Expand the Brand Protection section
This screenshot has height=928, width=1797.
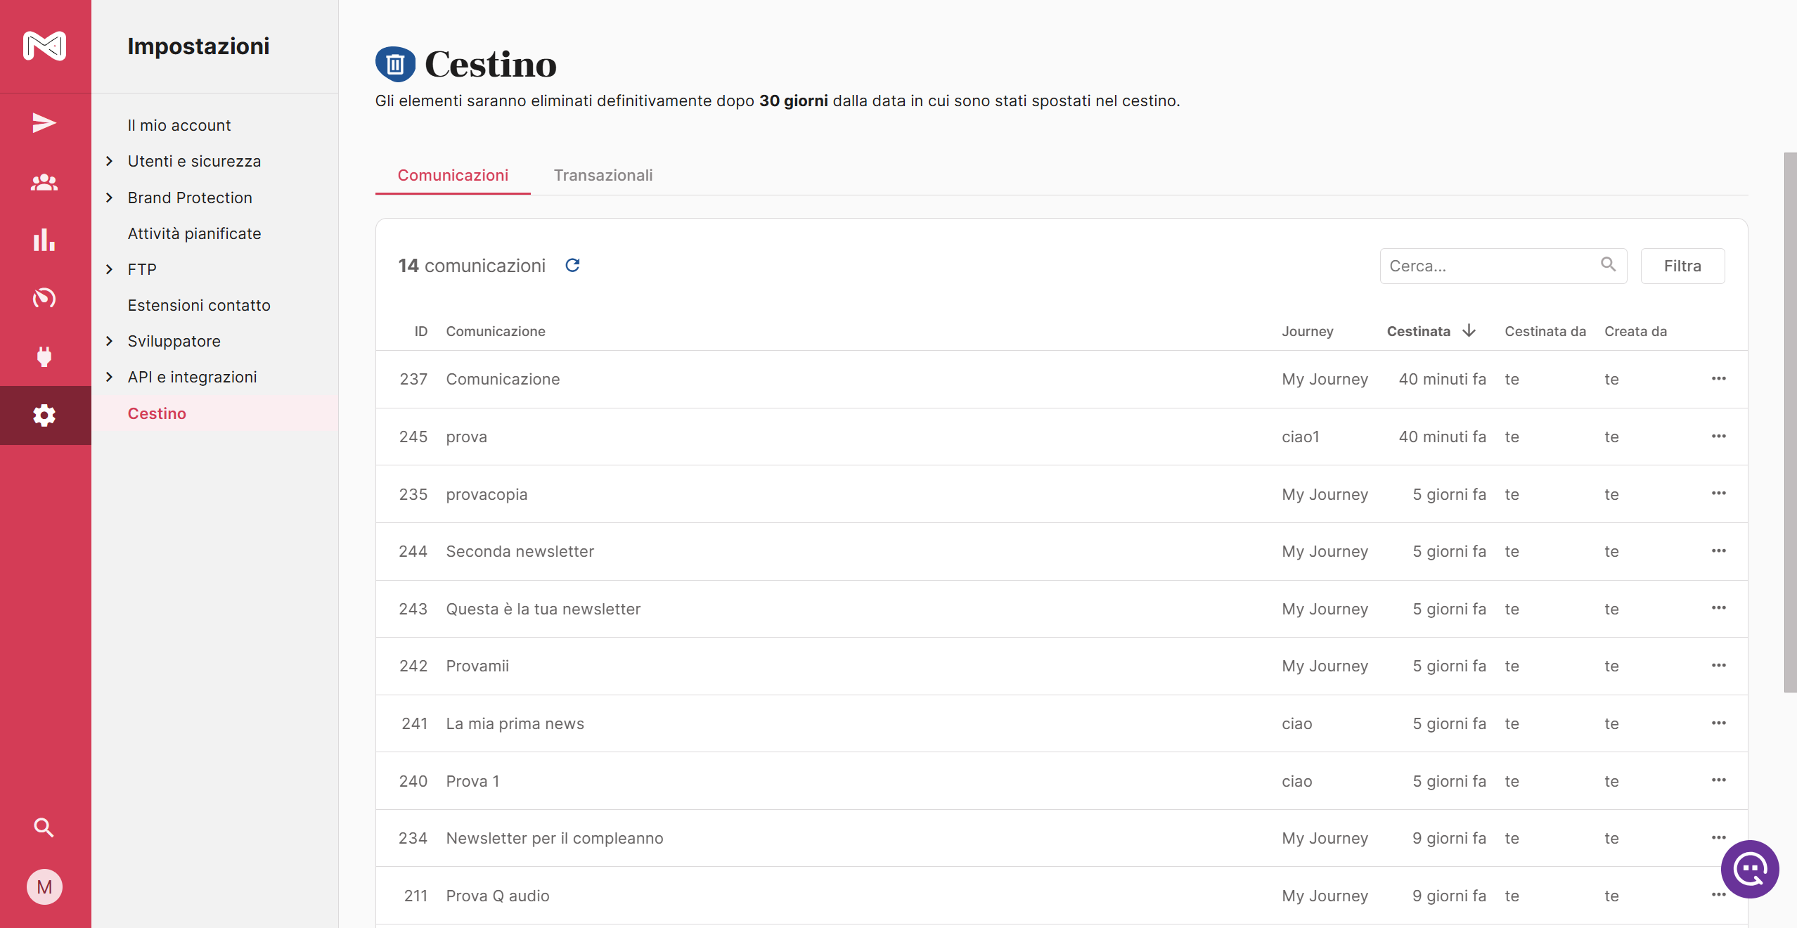110,198
